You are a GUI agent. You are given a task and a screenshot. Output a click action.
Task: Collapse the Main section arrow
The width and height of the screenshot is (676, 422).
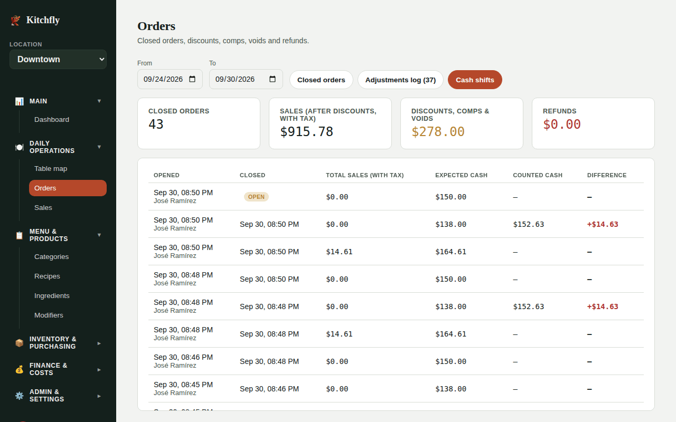[99, 101]
